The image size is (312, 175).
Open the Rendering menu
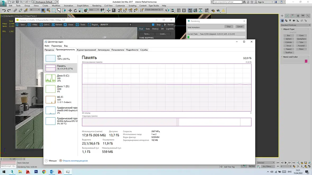[97, 6]
